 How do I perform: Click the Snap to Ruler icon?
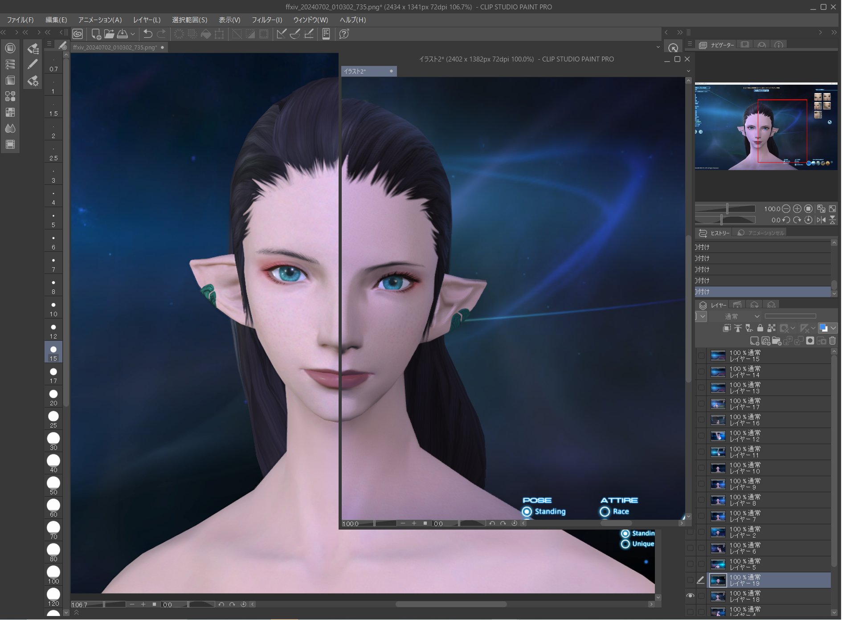point(282,34)
